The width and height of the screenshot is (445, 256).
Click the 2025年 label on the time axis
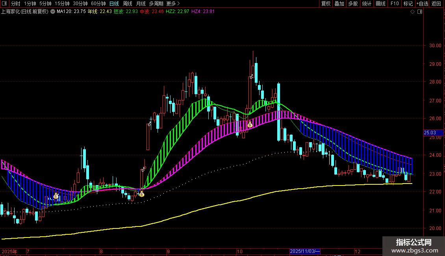pyautogui.click(x=9, y=251)
